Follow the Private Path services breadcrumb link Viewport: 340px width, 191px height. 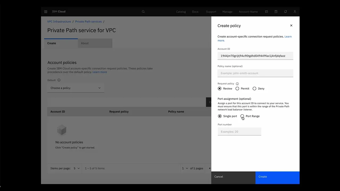click(x=88, y=22)
